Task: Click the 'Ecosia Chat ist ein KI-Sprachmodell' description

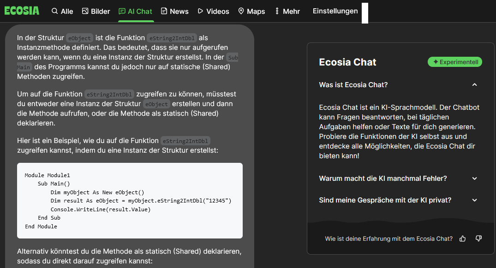Action: pyautogui.click(x=399, y=131)
